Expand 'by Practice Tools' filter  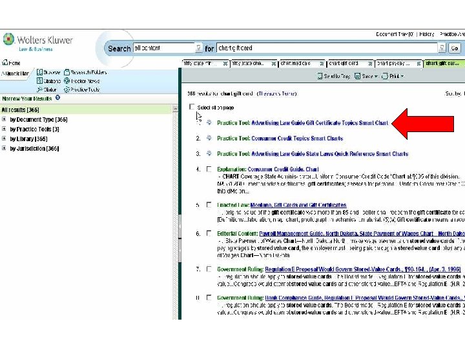[4, 129]
